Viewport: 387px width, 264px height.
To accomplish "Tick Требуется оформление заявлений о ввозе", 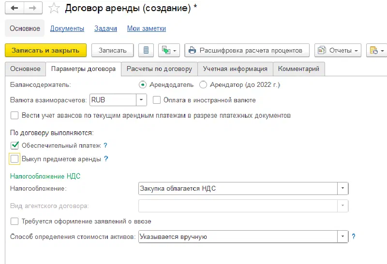I will pos(15,221).
